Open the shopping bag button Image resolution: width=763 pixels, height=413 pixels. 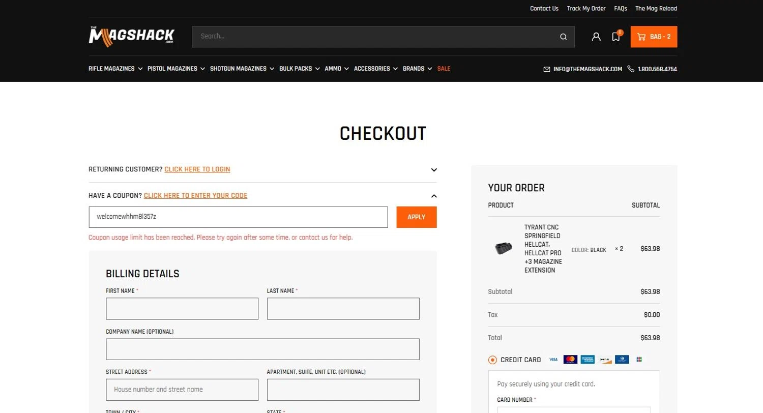pos(654,37)
